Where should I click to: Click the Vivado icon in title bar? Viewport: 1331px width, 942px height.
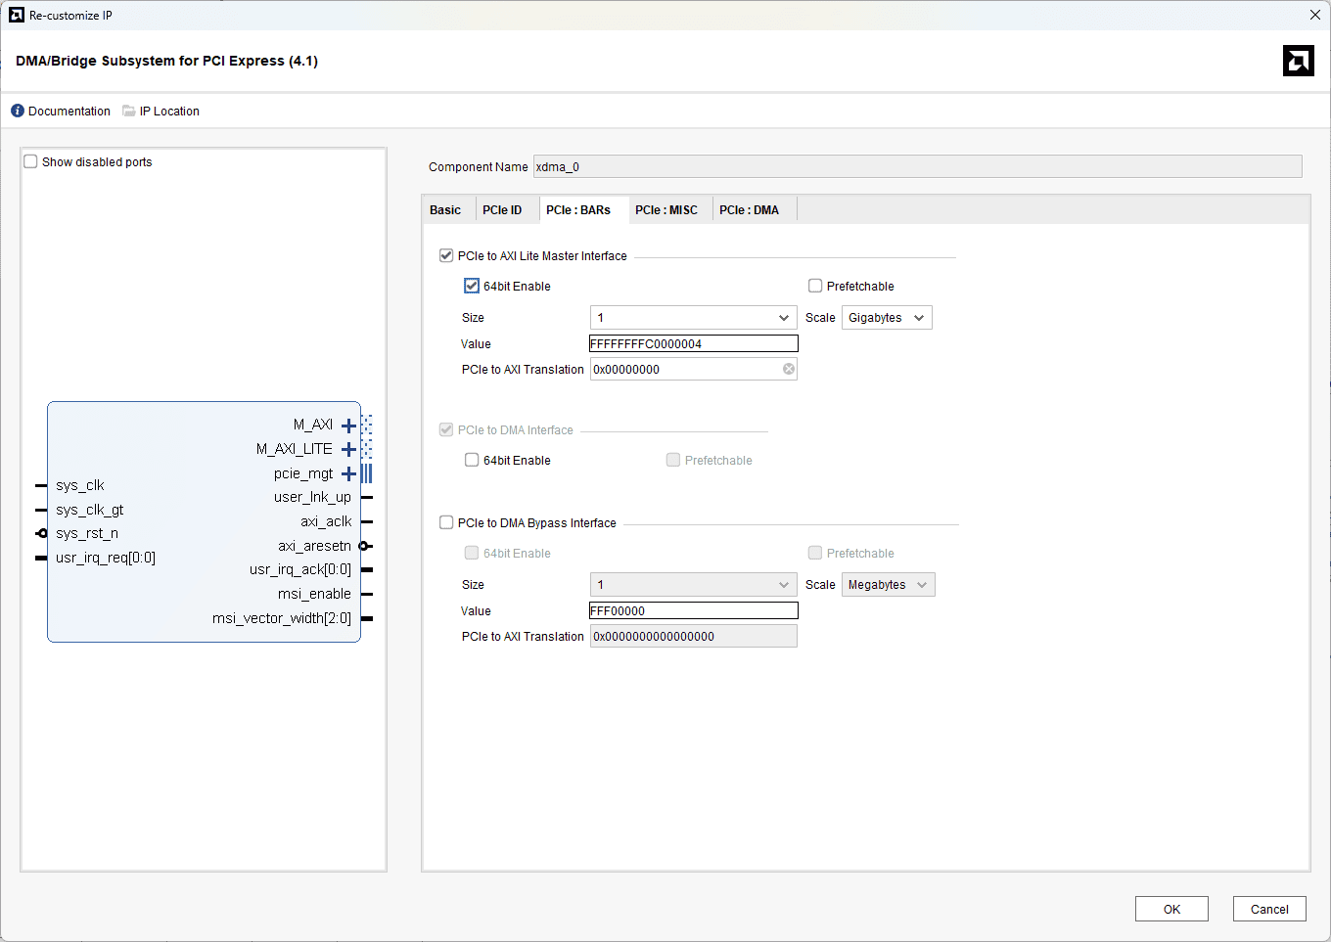coord(16,15)
